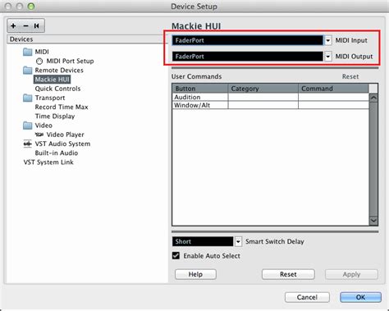This screenshot has width=389, height=311.
Task: Select VST System Link item
Action: (x=48, y=162)
